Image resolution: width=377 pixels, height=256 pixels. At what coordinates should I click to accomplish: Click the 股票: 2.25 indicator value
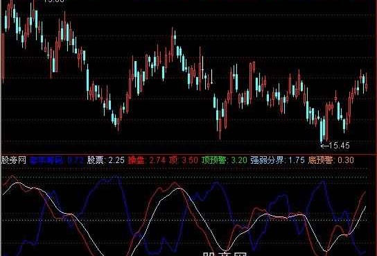pyautogui.click(x=106, y=160)
